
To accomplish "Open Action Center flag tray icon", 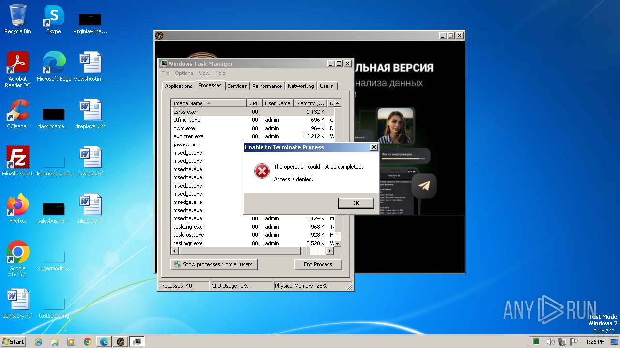I will 574,342.
